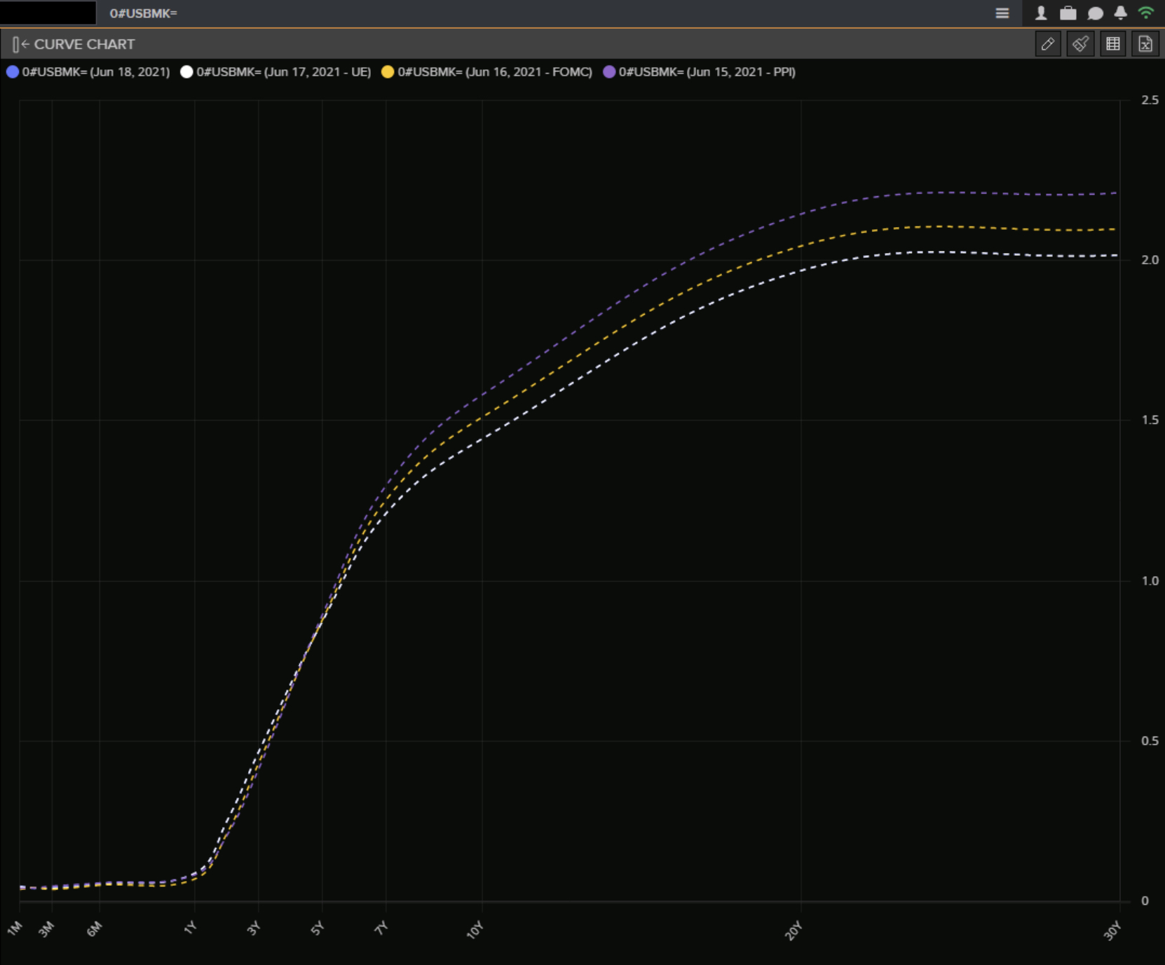
Task: Open notifications bell icon
Action: (x=1120, y=13)
